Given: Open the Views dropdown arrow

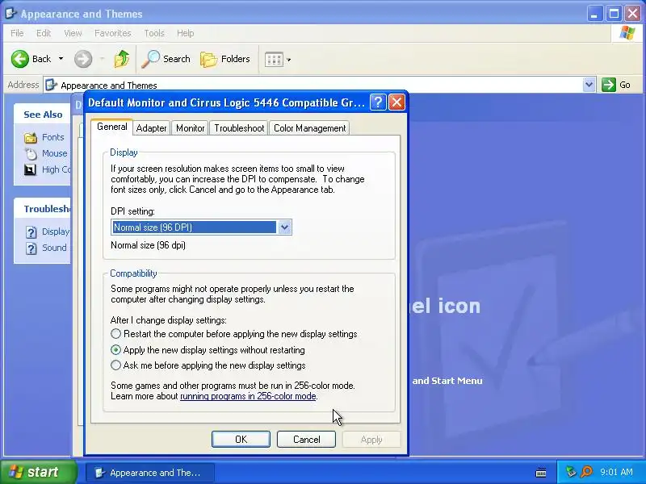Looking at the screenshot, I should [x=289, y=60].
